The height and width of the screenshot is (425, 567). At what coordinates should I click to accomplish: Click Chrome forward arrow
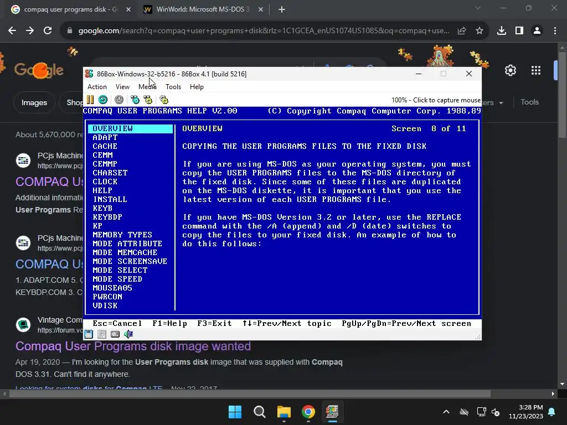[x=30, y=31]
